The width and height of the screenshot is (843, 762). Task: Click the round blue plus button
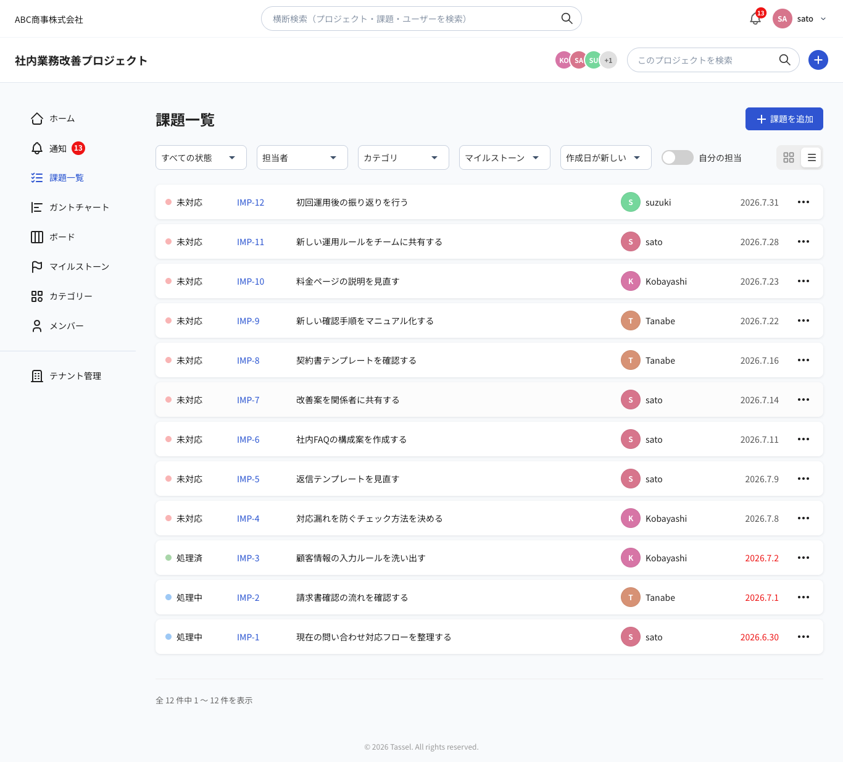818,60
